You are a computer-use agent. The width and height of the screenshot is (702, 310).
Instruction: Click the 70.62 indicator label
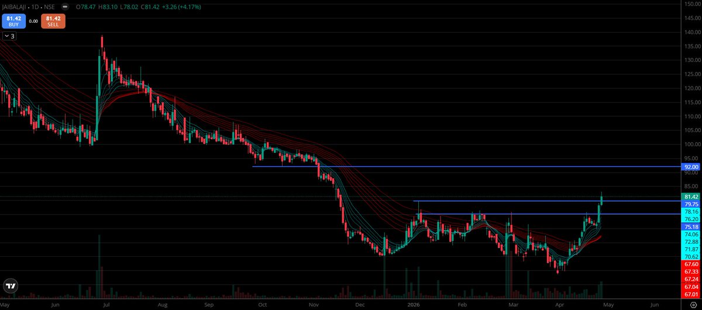[x=691, y=257]
